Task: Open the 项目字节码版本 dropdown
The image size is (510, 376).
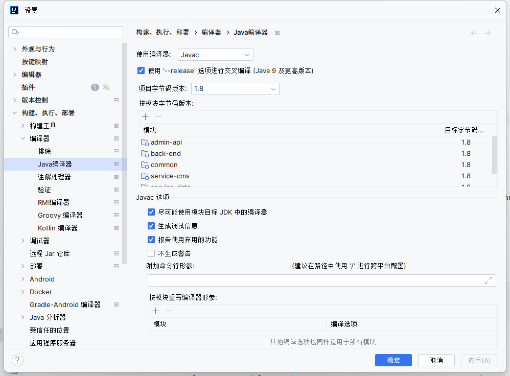Action: [274, 89]
